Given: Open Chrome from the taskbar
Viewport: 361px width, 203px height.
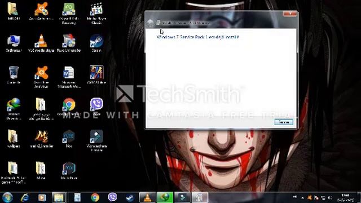Looking at the screenshot, I should coord(95,197).
